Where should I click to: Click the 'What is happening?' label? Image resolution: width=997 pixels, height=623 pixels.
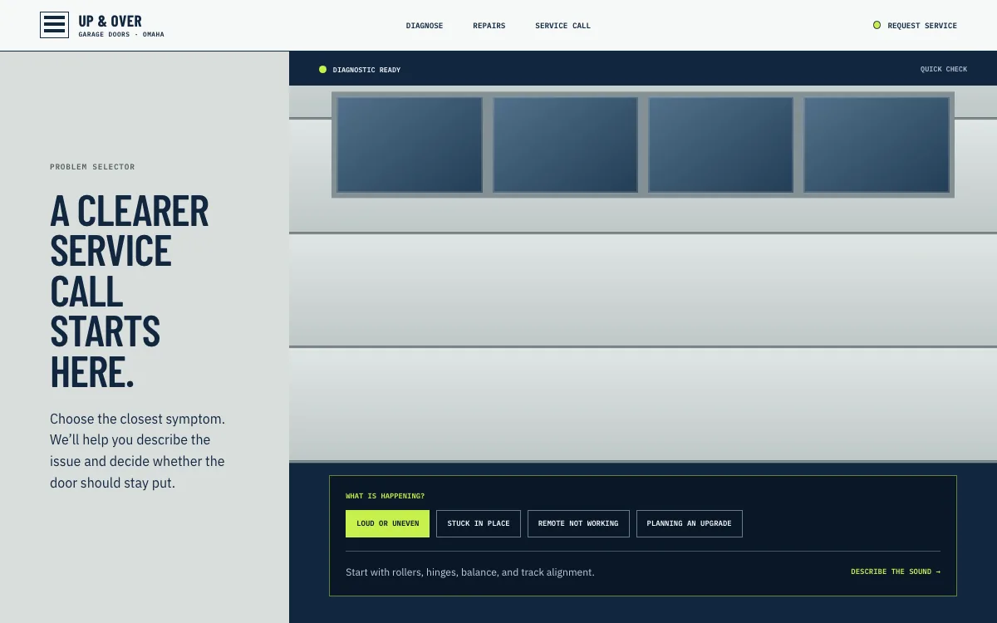click(385, 496)
